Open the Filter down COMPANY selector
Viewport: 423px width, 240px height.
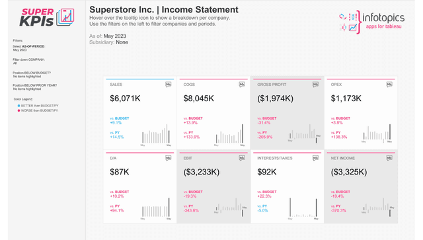(28, 61)
